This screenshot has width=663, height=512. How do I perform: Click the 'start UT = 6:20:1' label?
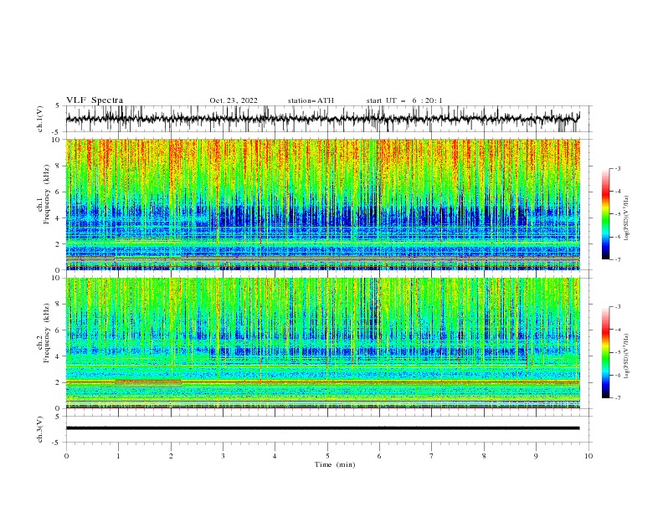pyautogui.click(x=404, y=100)
